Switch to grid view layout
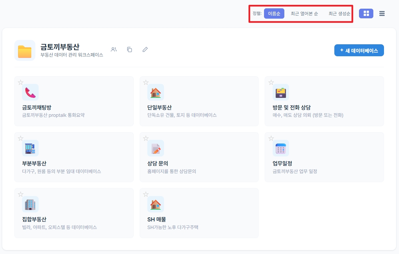 (x=366, y=13)
